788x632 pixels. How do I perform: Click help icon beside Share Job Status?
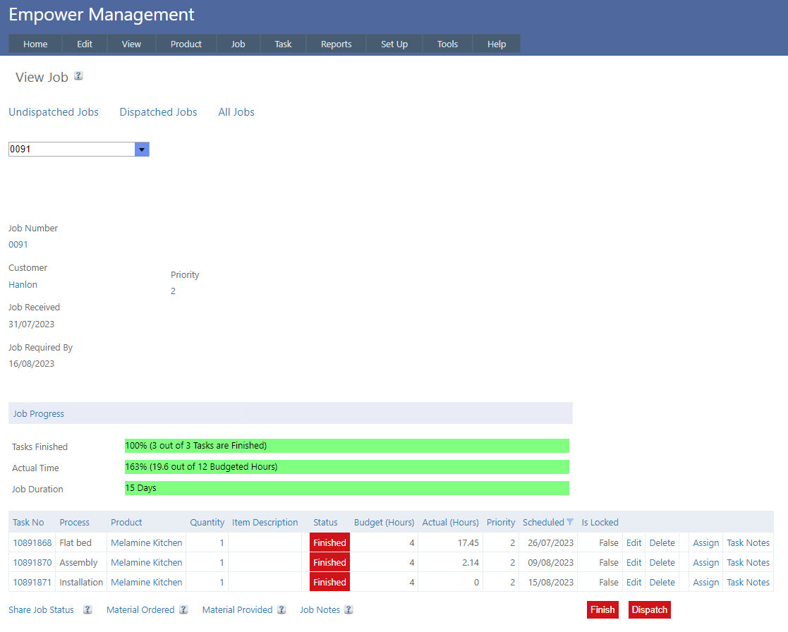[x=87, y=610]
